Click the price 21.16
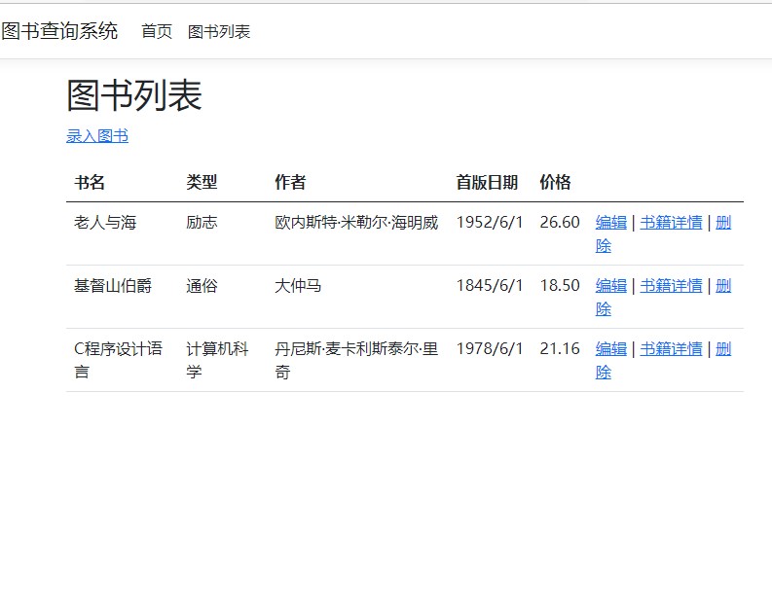The image size is (772, 607). coord(560,349)
